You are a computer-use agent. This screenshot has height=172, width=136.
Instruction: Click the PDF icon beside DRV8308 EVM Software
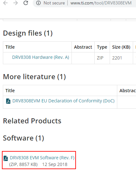pyautogui.click(x=6, y=158)
